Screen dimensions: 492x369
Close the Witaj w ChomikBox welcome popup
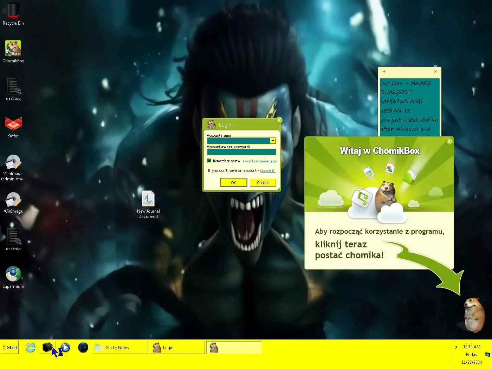click(449, 141)
